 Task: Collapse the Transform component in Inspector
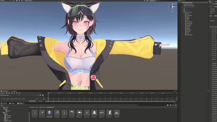[x=209, y=7]
